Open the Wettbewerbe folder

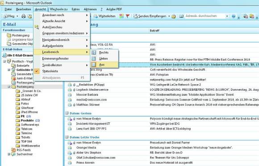[28, 146]
